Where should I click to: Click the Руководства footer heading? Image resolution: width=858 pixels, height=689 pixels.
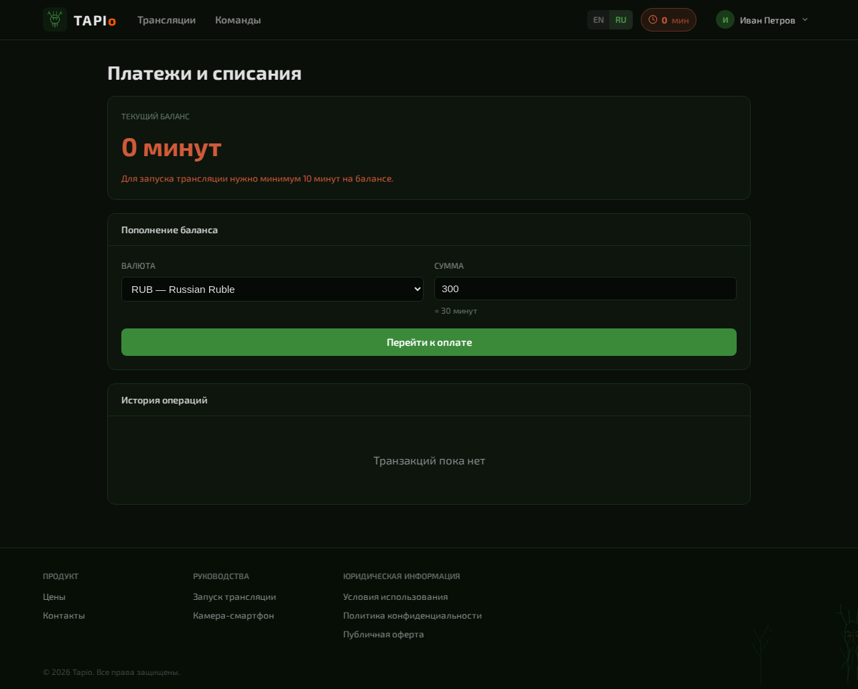click(x=221, y=576)
